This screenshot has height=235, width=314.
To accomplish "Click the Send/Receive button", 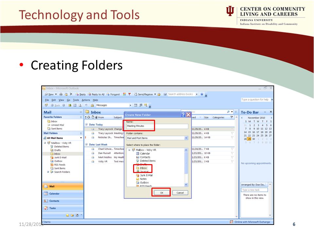I will pyautogui.click(x=143, y=94).
